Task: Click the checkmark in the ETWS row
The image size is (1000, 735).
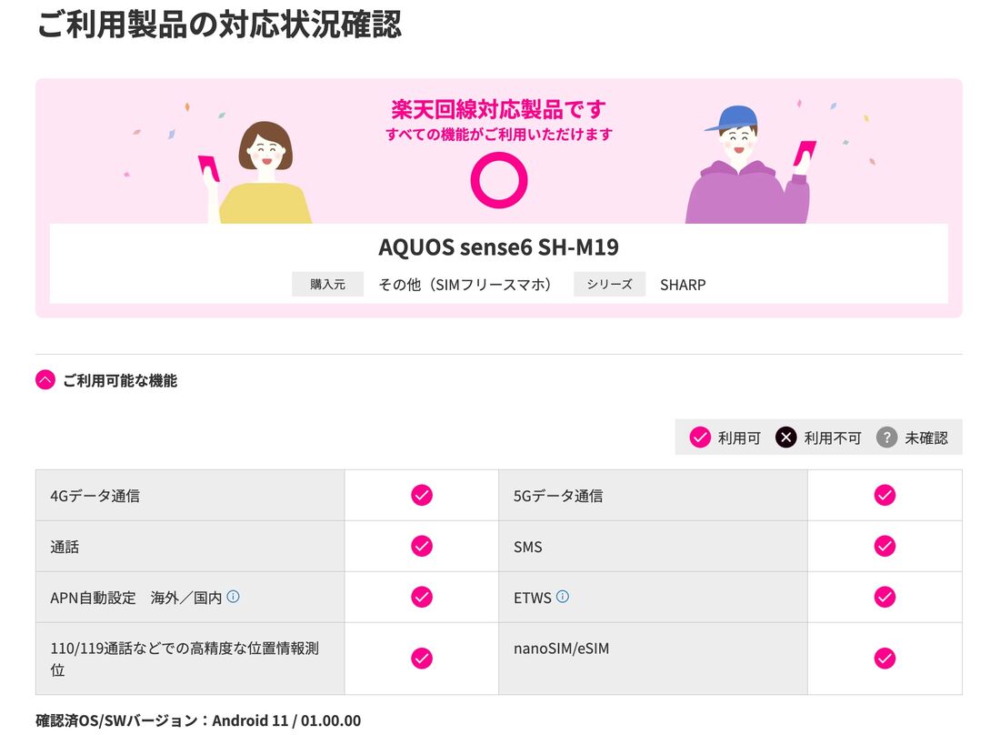Action: (x=885, y=597)
